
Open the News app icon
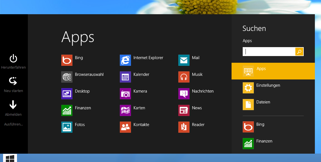click(184, 110)
